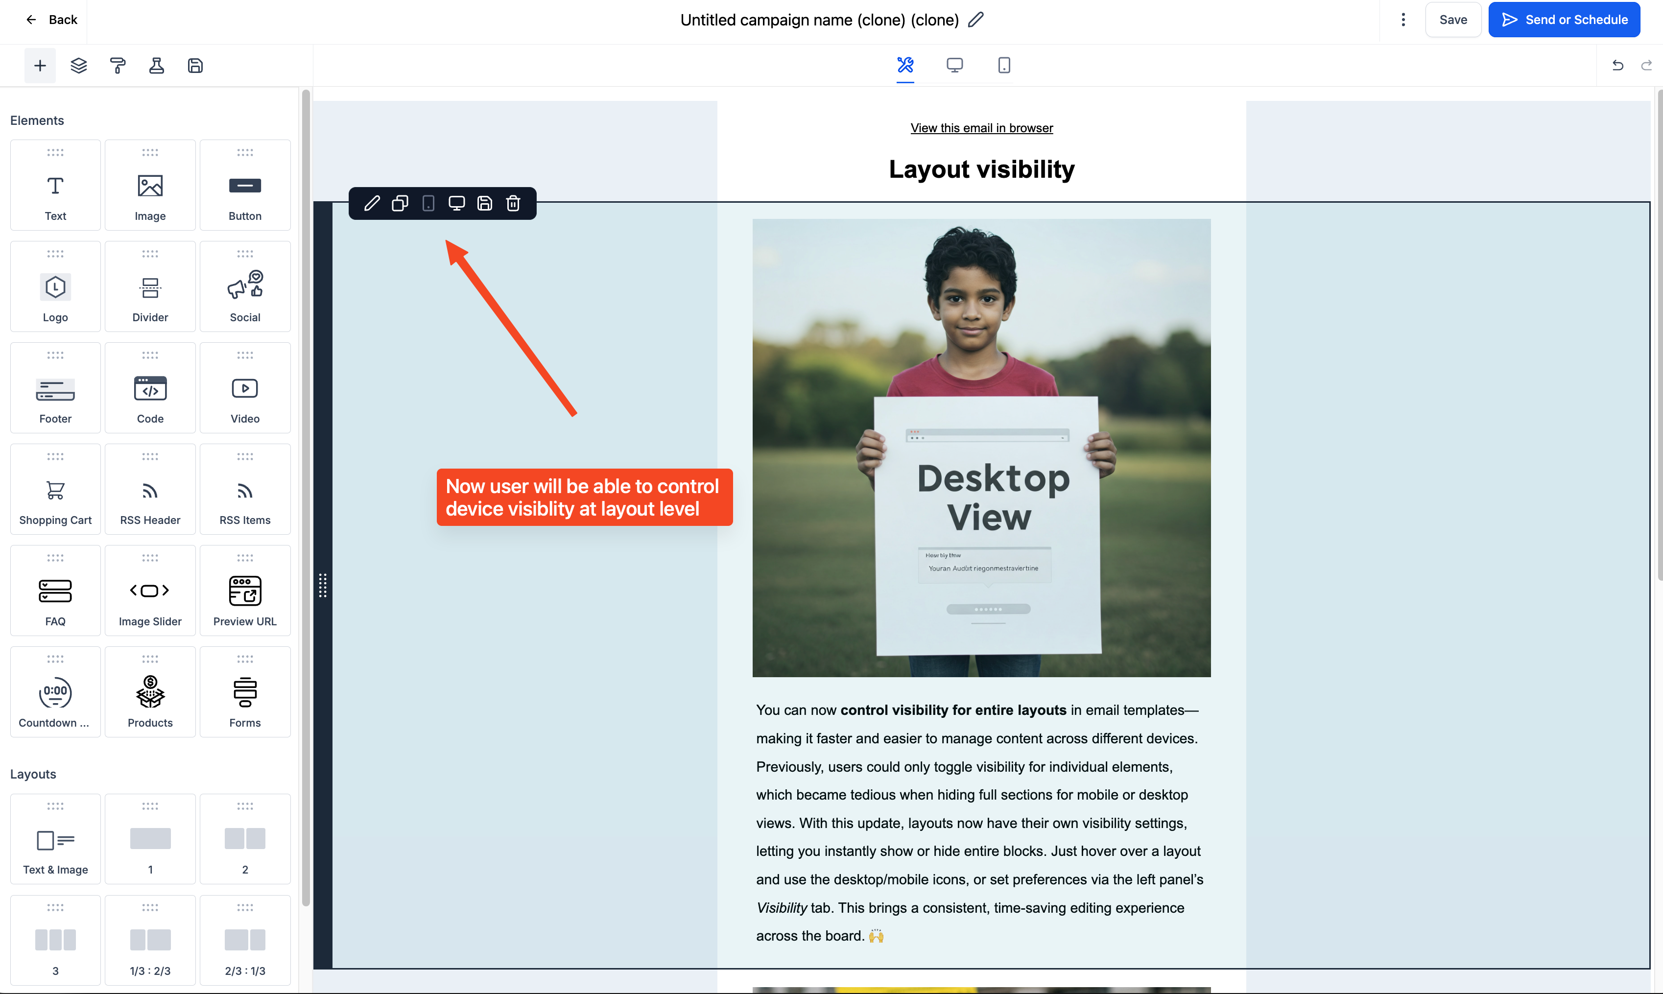Click the save template icon in the left toolbar
Image resolution: width=1663 pixels, height=994 pixels.
195,65
